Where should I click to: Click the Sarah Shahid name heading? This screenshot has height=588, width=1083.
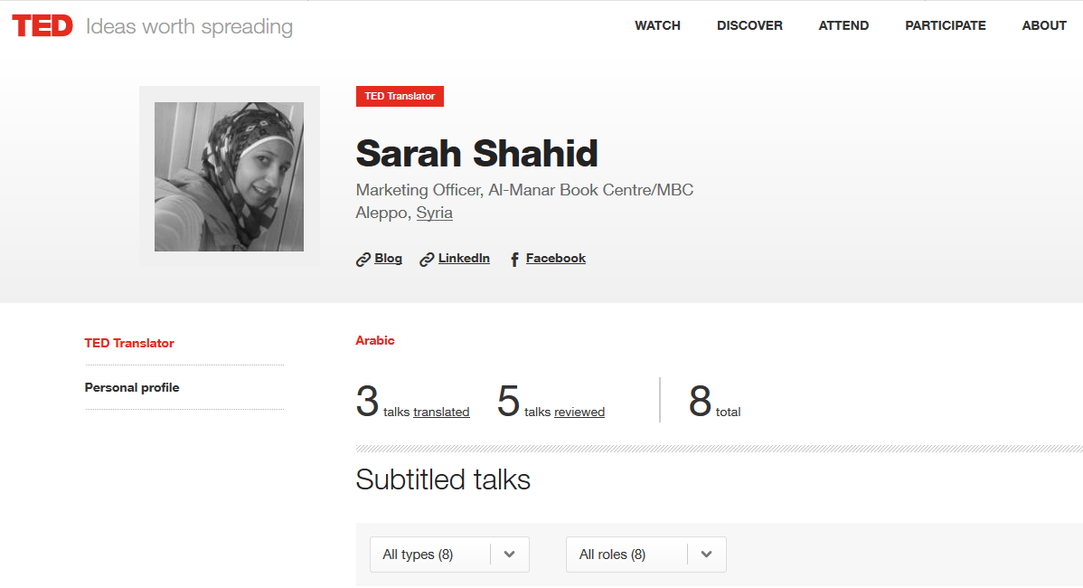[476, 154]
